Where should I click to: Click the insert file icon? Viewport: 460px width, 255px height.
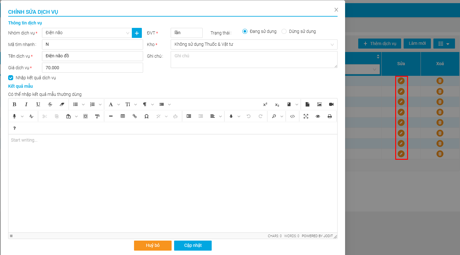pyautogui.click(x=308, y=104)
